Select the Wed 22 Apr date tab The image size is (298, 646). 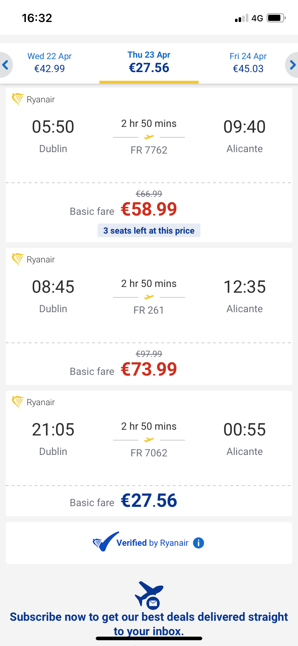click(50, 63)
